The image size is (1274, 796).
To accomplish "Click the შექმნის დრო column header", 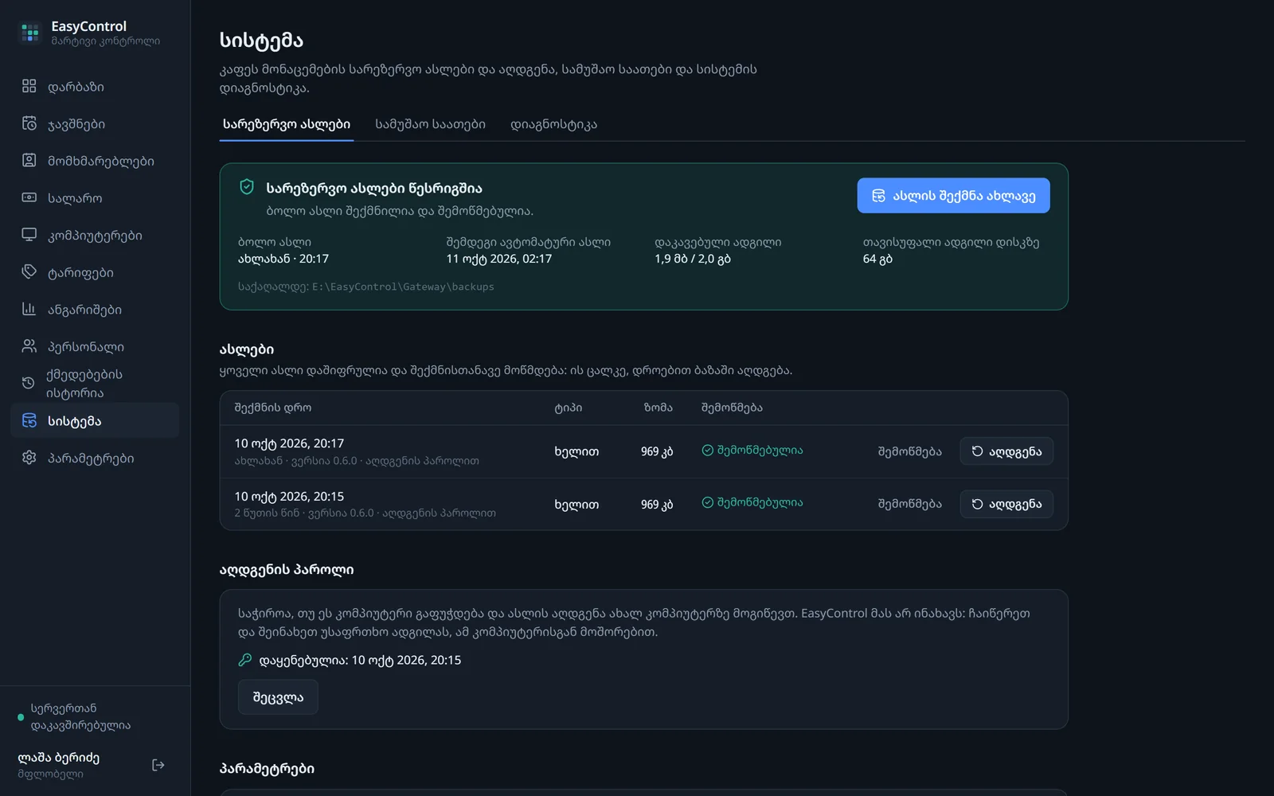I will tap(272, 408).
